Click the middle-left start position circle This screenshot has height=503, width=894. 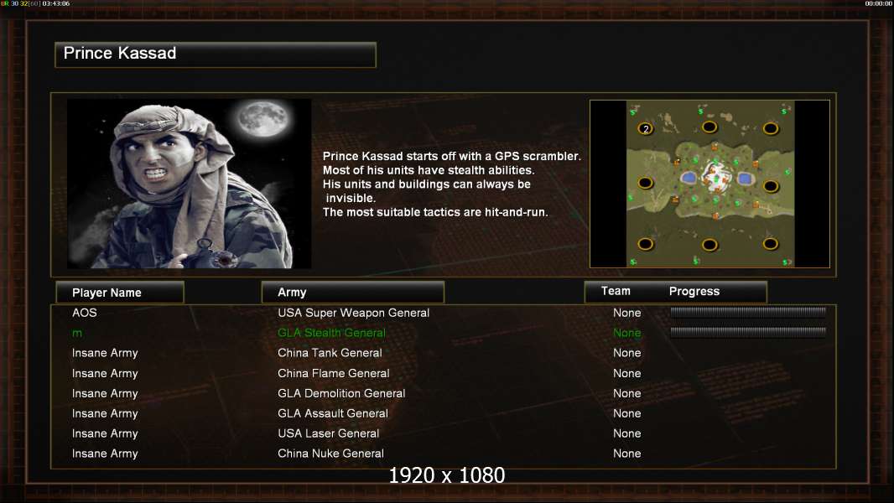pos(645,183)
